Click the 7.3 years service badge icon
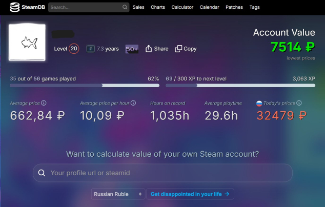Viewport: 325px width, 207px height. coord(90,49)
